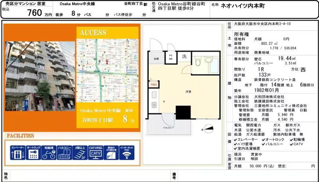
Task: Open the building exterior photo
Action: (x=40, y=76)
